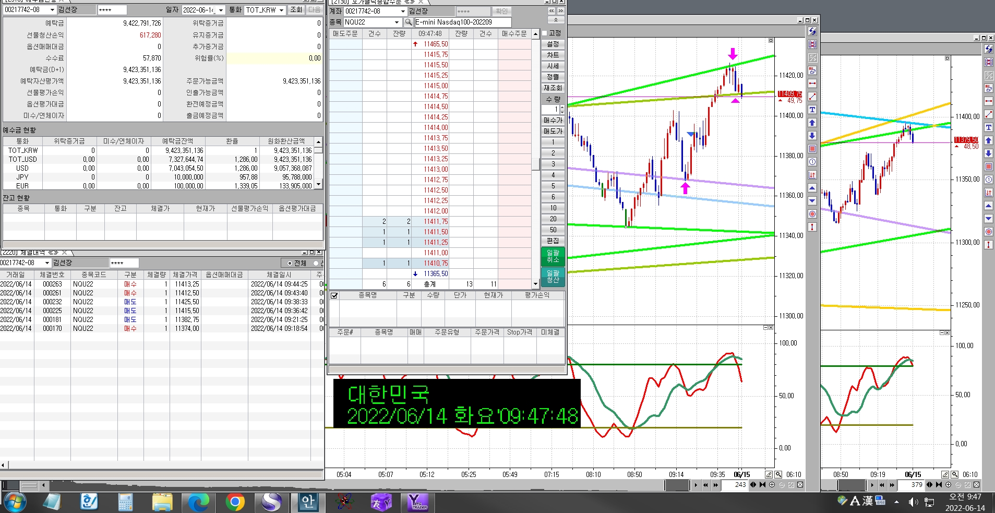Select the text annotation tool in left chart toolbar

pos(812,110)
